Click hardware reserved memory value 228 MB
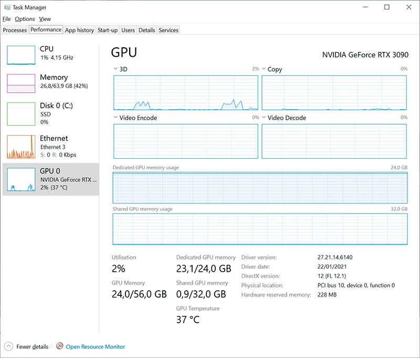Viewport: 420px width, 358px height. click(327, 295)
